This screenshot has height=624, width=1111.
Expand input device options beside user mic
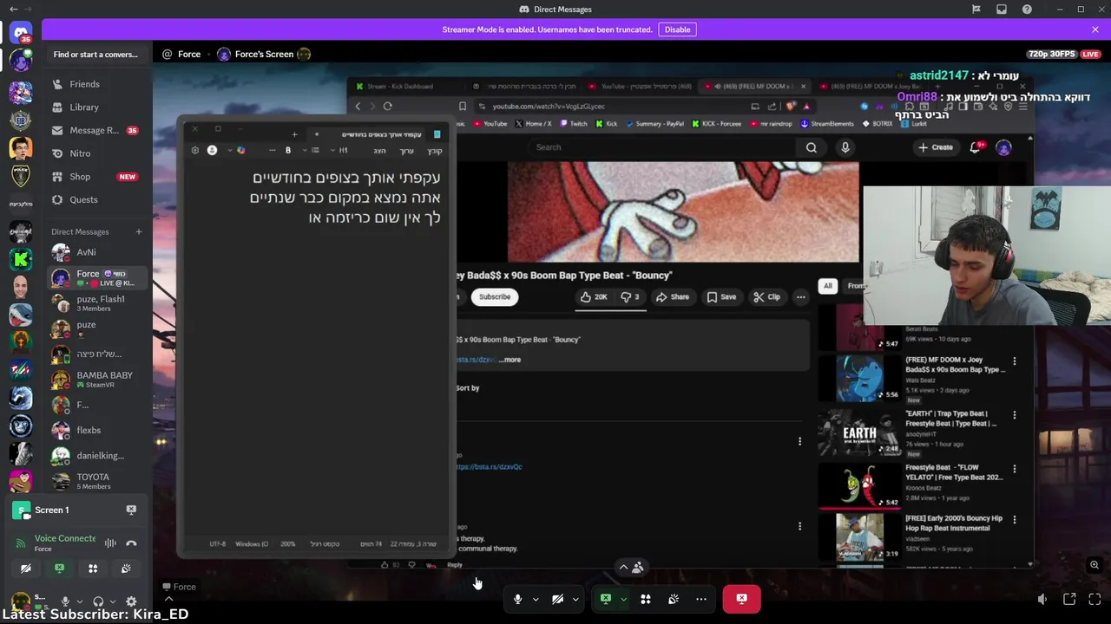coord(79,601)
